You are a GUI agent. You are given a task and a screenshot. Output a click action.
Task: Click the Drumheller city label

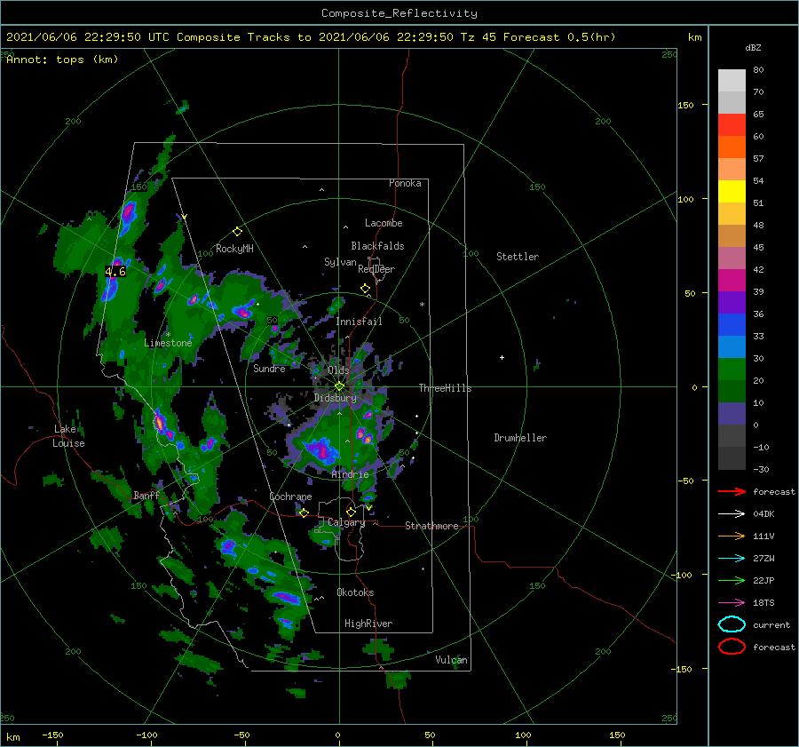(520, 438)
